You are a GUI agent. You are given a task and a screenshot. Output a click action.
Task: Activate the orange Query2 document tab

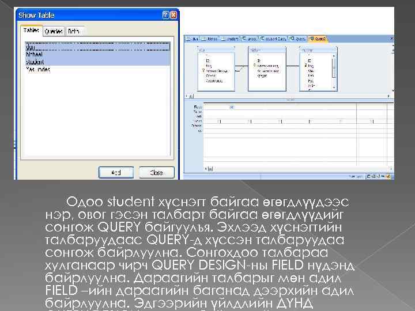tap(318, 39)
